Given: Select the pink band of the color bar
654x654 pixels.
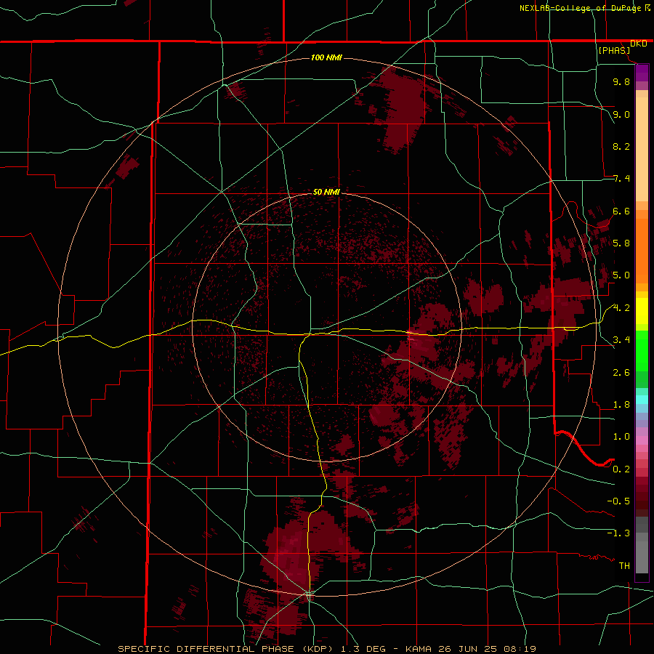Looking at the screenshot, I should 642,440.
